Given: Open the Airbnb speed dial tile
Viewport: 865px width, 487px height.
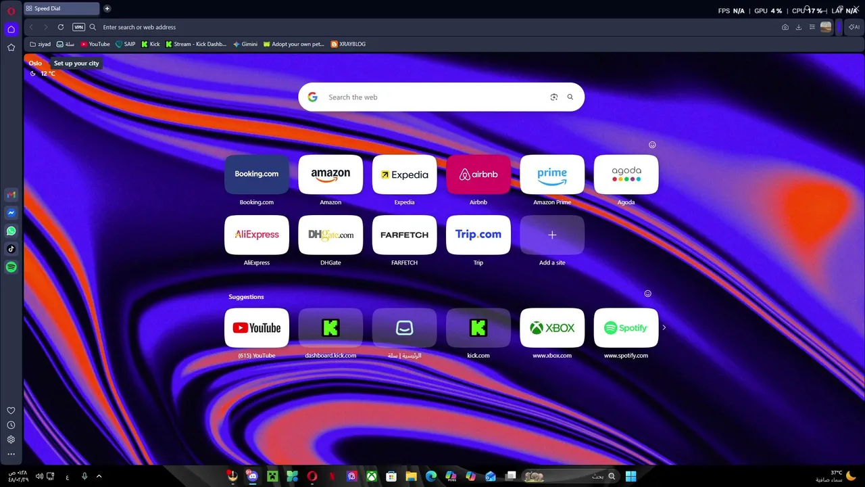Looking at the screenshot, I should pyautogui.click(x=478, y=175).
